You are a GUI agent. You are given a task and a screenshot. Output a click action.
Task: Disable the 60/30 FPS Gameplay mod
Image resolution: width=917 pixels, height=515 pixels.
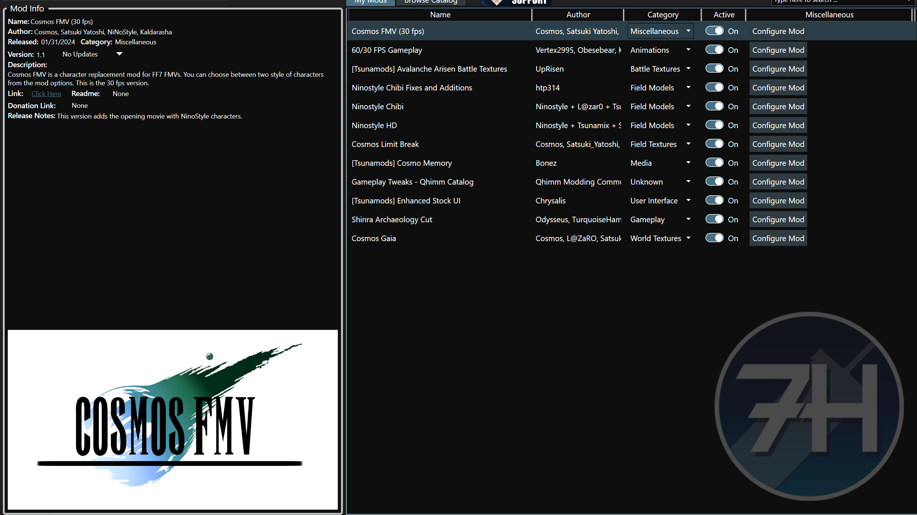tap(714, 50)
